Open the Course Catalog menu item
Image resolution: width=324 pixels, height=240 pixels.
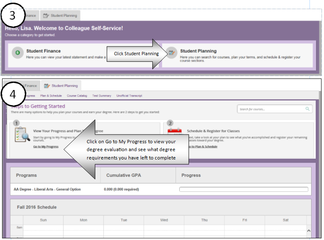point(77,96)
